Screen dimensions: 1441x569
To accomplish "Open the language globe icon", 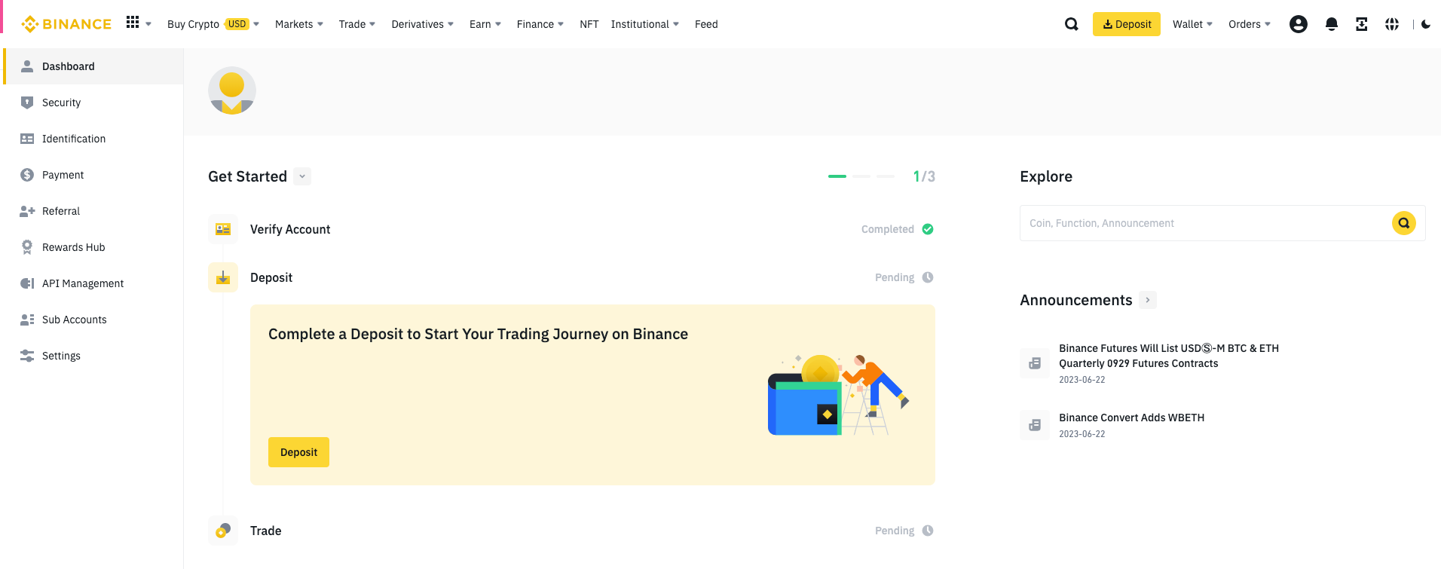I will pos(1392,24).
